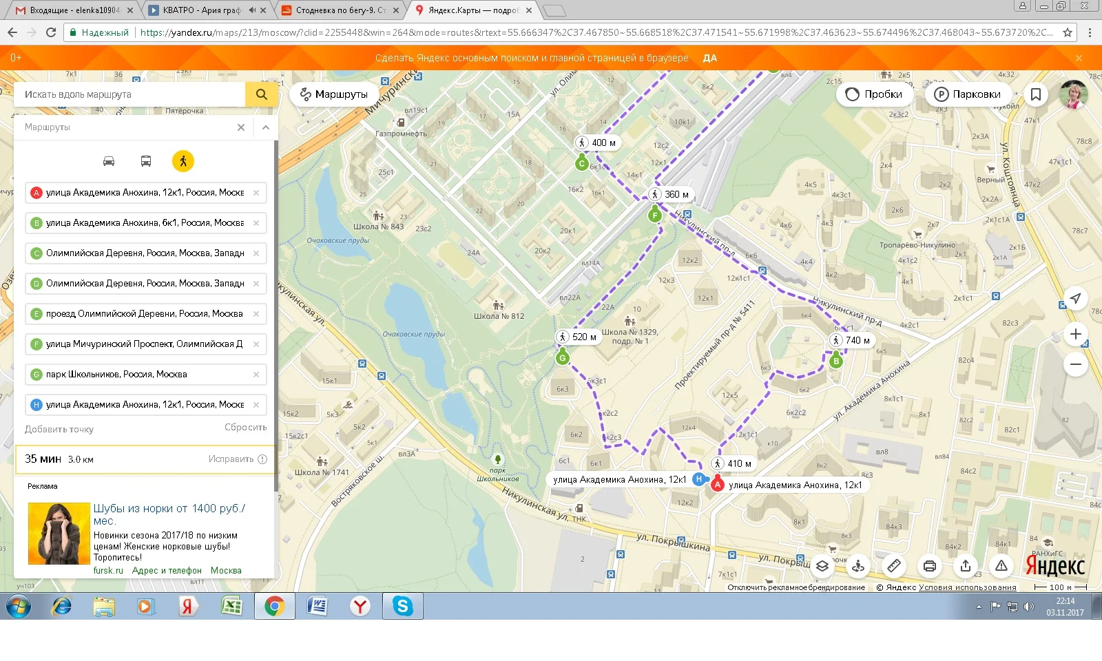Remove route point H from the list
Viewport: 1102px width, 661px height.
pyautogui.click(x=256, y=405)
